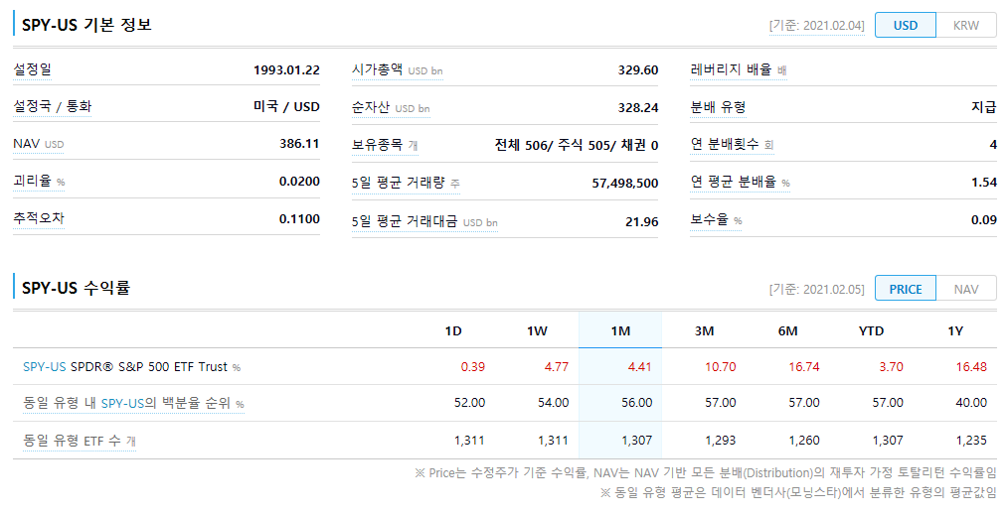
Task: Click the 기준 2021.02.05 date label
Action: [x=816, y=290]
